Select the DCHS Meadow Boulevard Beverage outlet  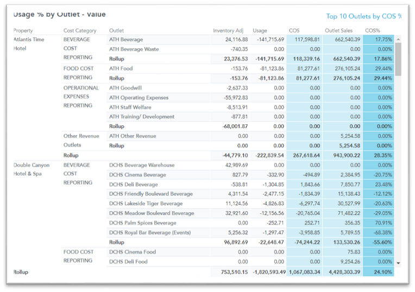pos(152,213)
